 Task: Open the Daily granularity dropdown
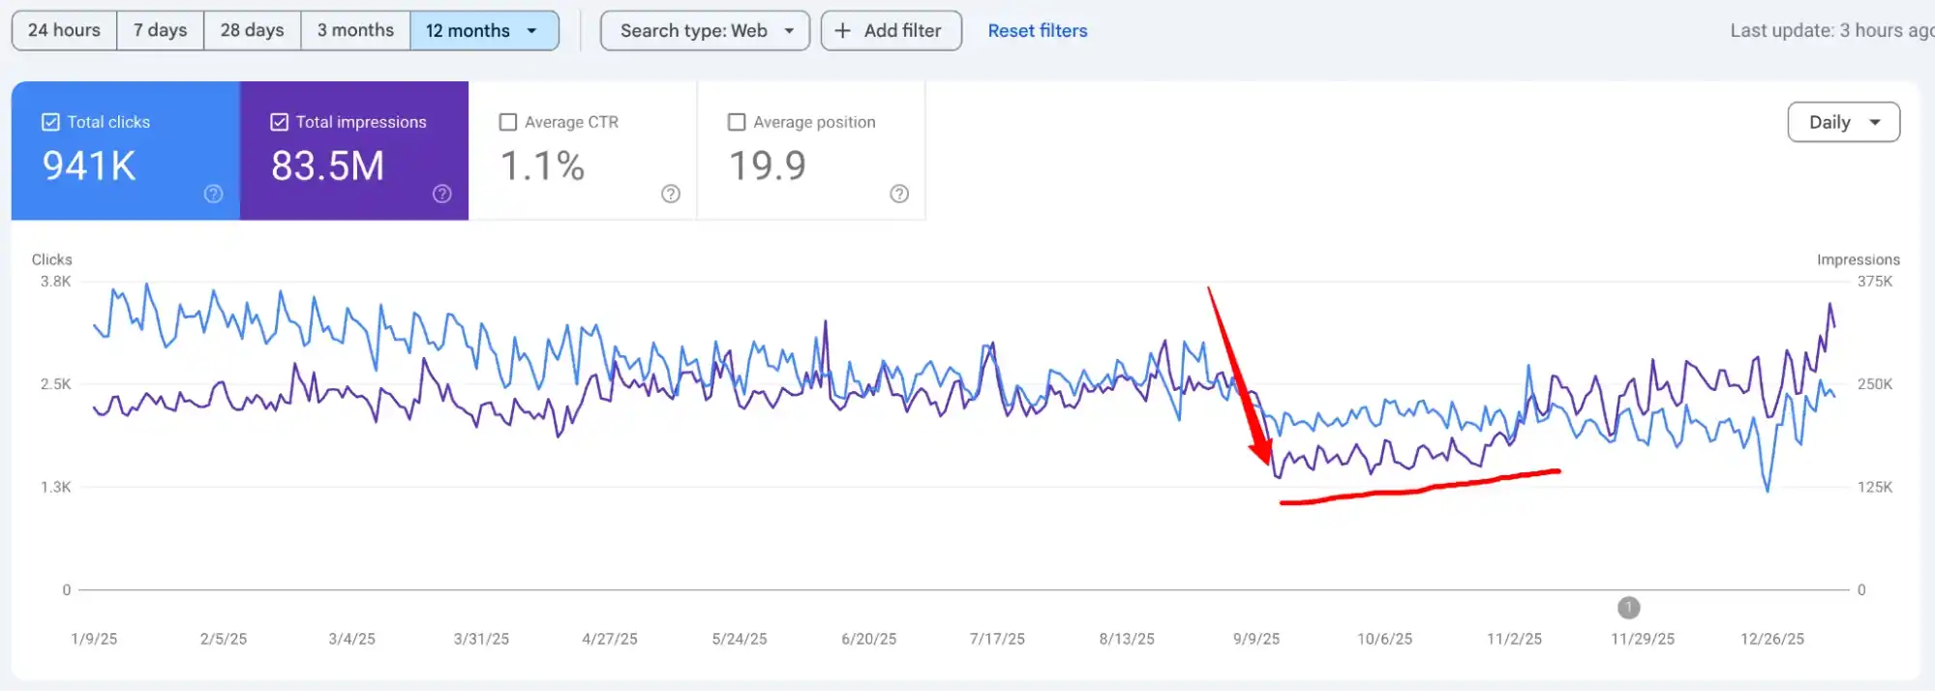(x=1842, y=122)
